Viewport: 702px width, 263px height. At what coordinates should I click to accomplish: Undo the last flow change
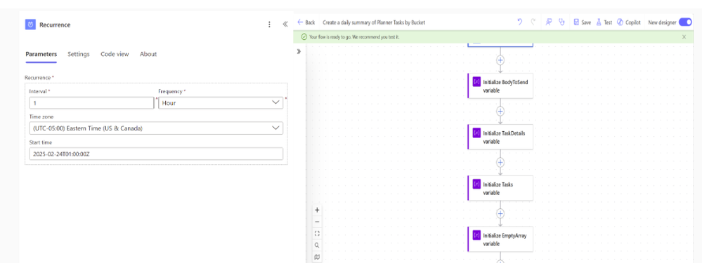pyautogui.click(x=520, y=22)
